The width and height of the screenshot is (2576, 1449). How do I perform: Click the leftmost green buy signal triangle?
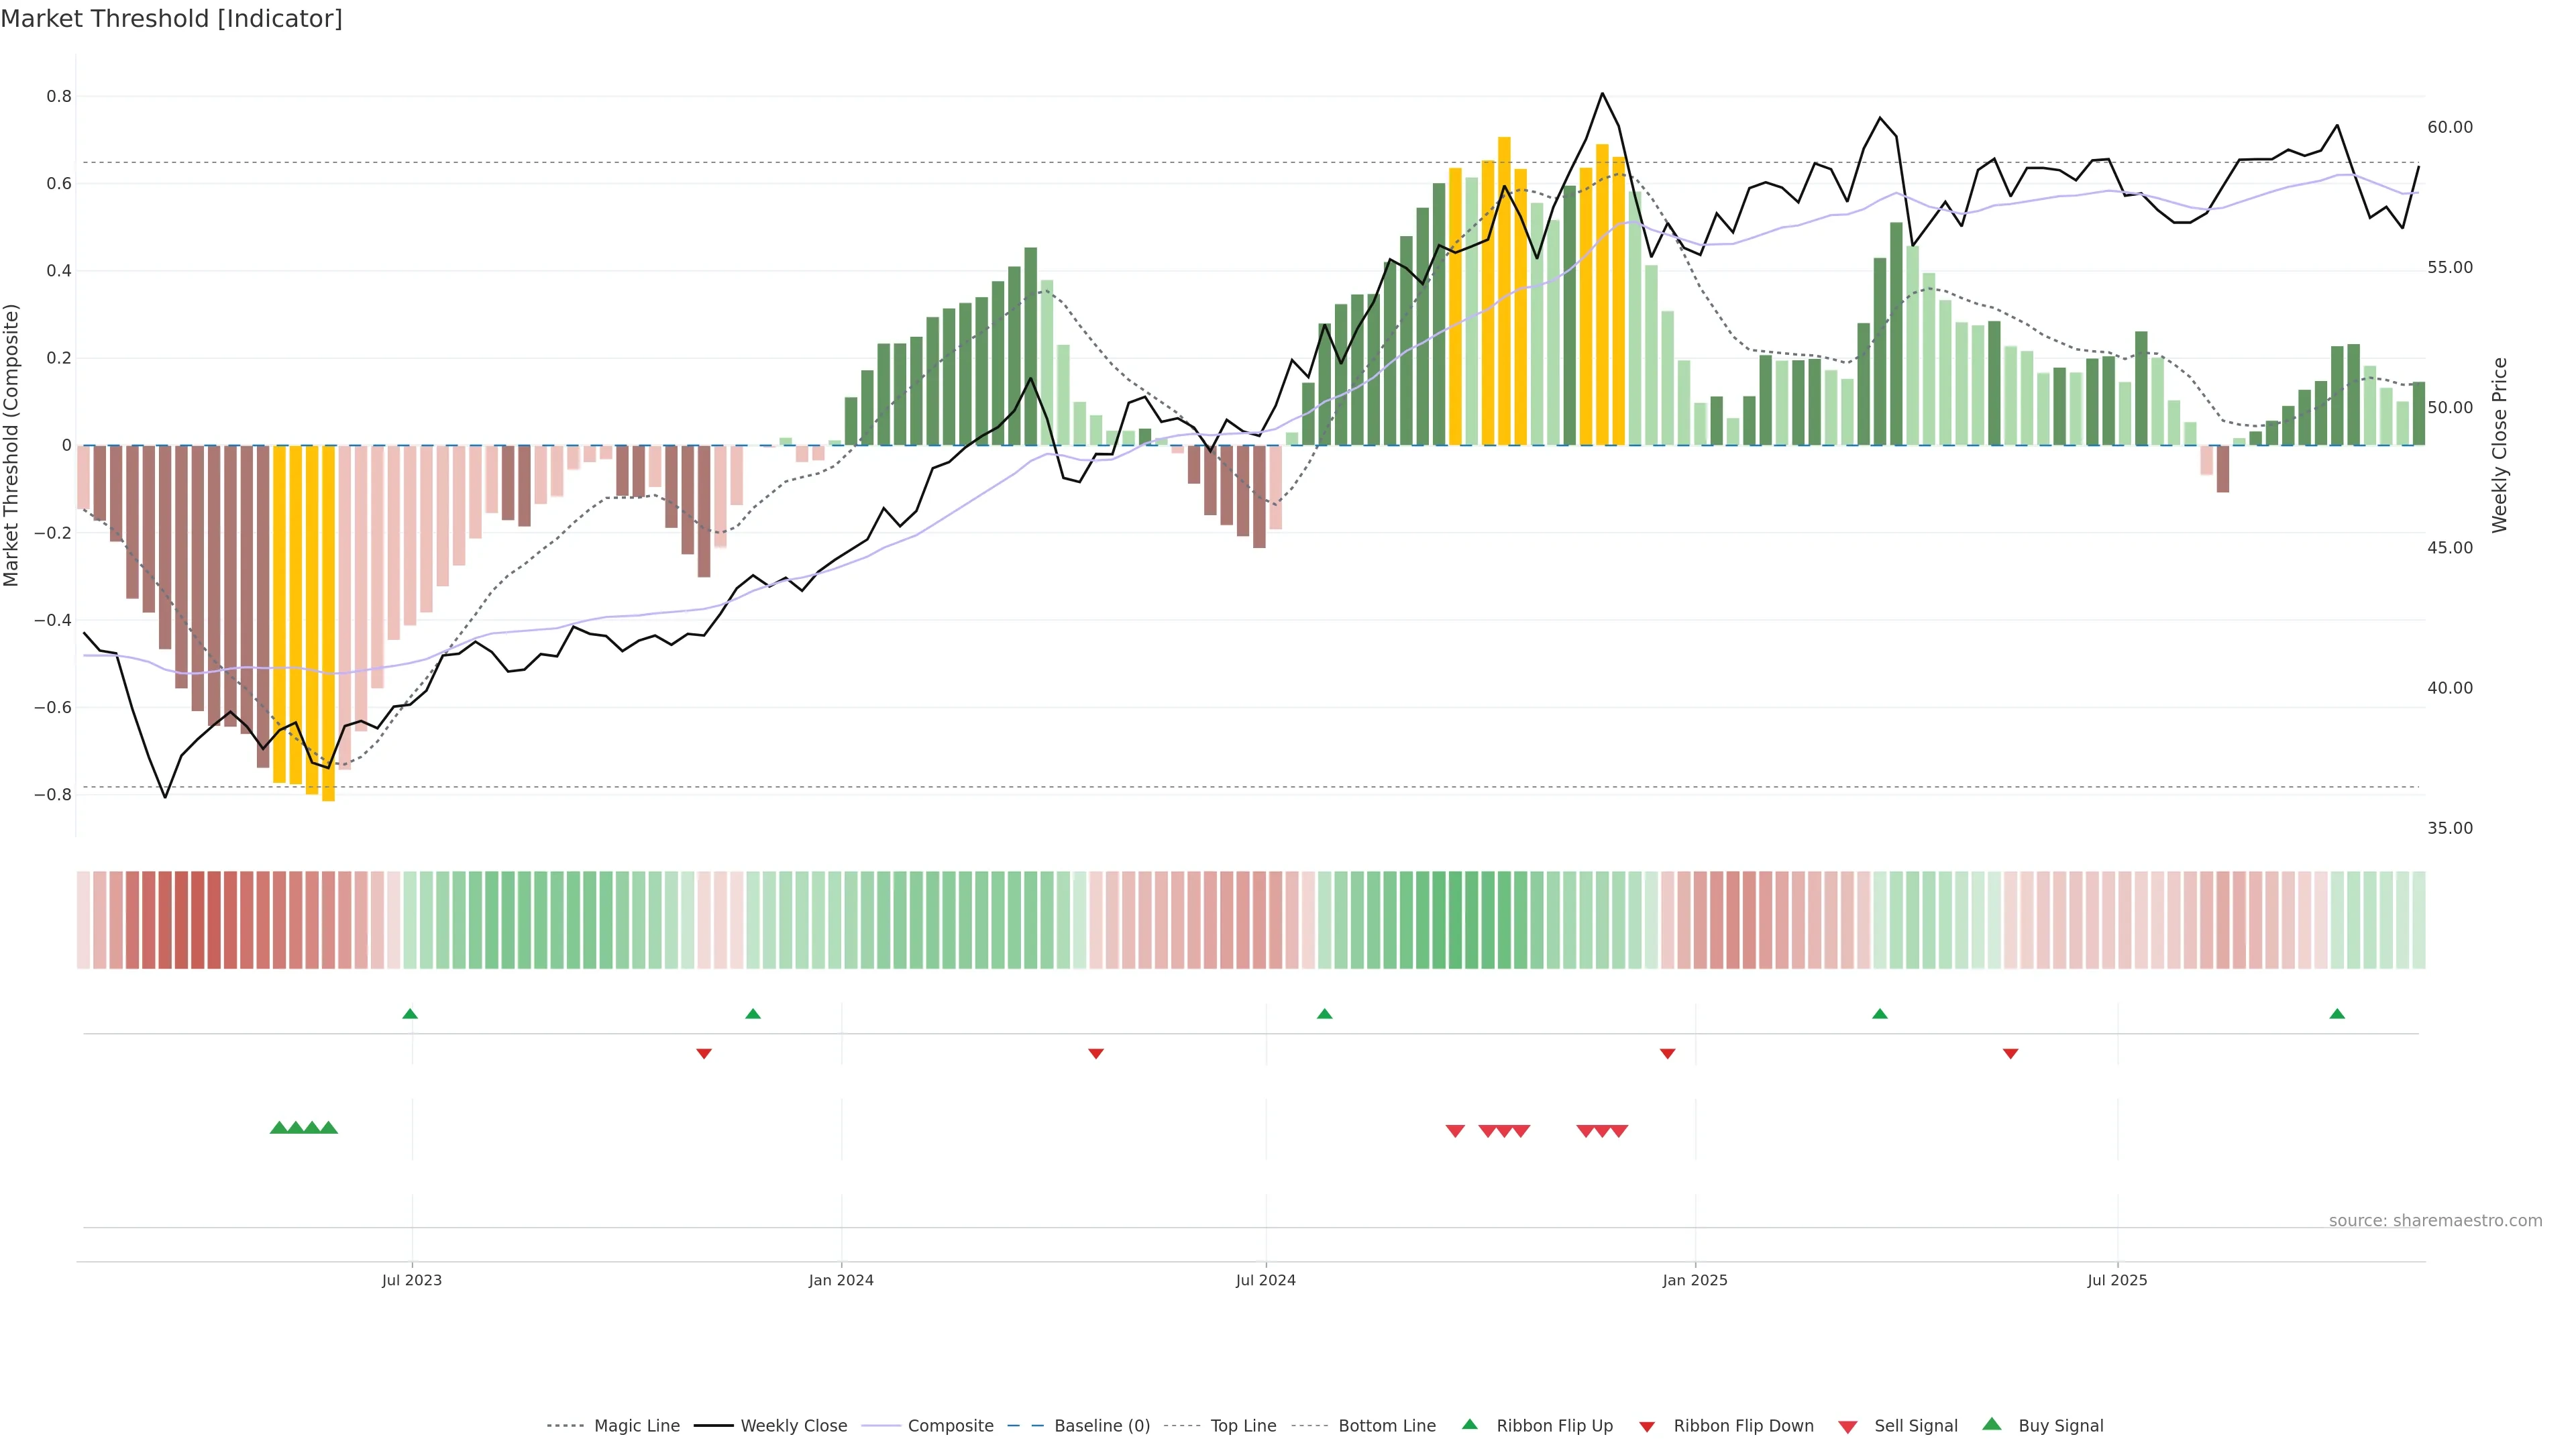[279, 1128]
